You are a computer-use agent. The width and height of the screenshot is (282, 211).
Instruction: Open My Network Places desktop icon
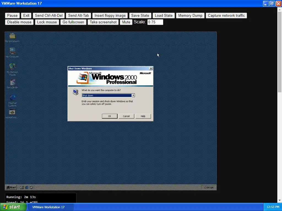click(x=12, y=69)
